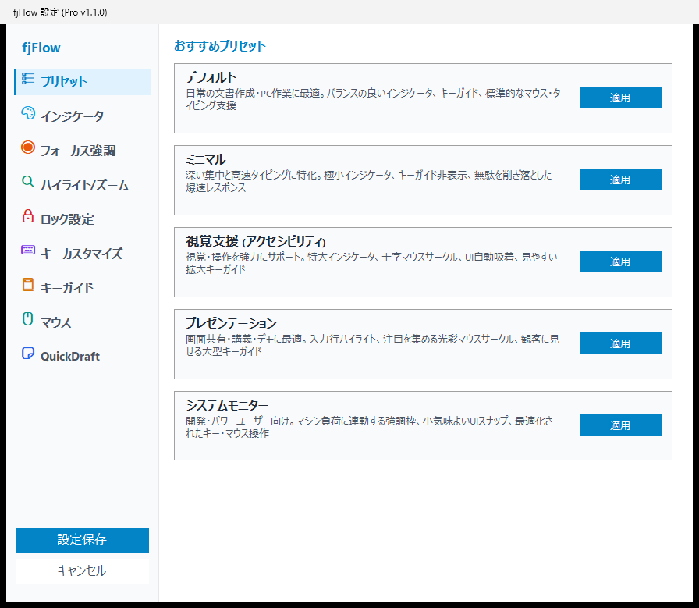Switch to インジケータ settings
This screenshot has width=699, height=608.
83,116
